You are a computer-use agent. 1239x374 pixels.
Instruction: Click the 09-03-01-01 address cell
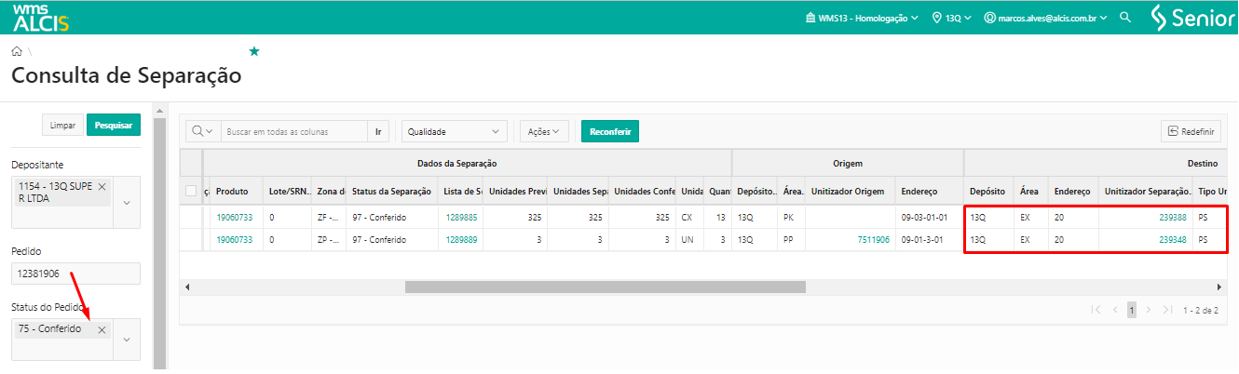pyautogui.click(x=924, y=217)
